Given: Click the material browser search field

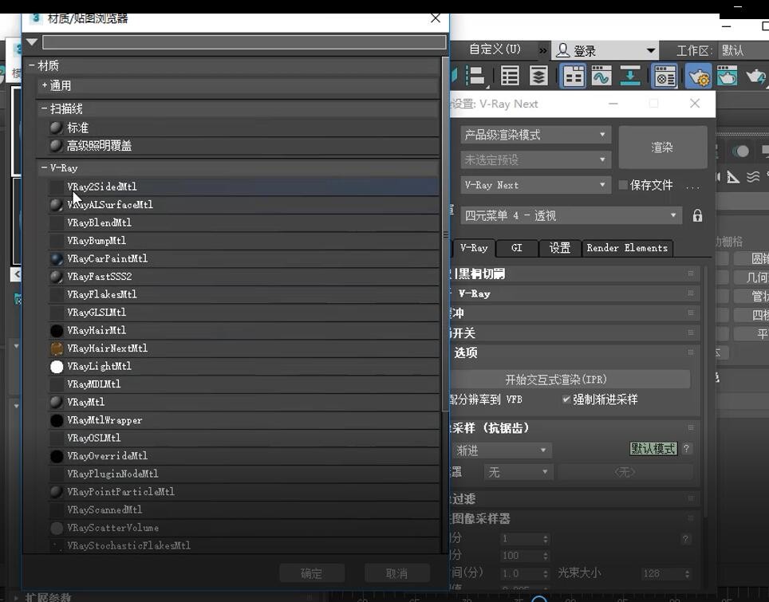Looking at the screenshot, I should click(244, 42).
